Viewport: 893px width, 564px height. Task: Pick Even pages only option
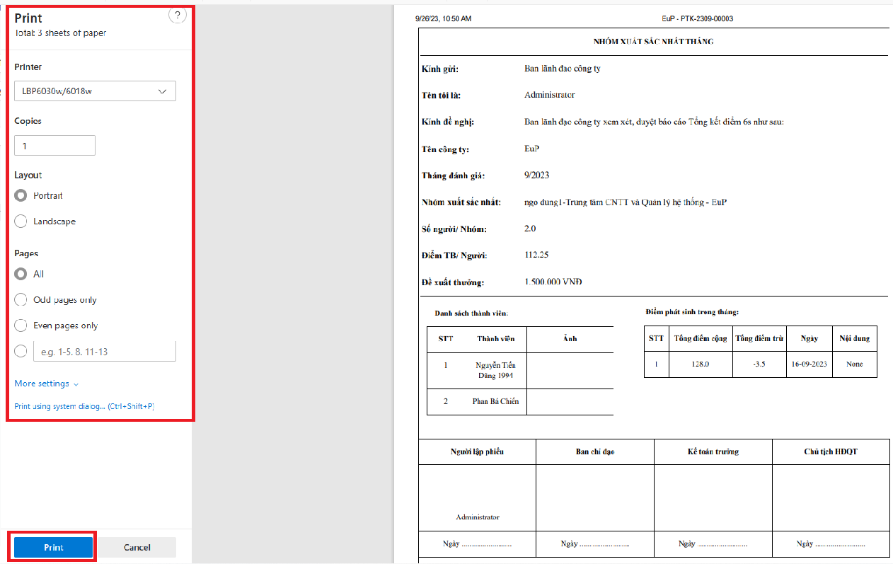21,326
